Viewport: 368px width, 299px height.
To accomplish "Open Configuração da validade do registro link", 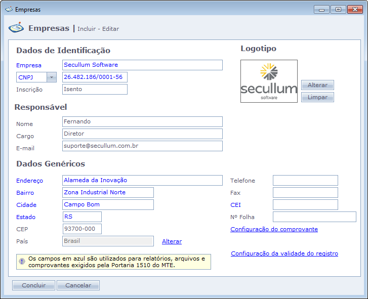I will [284, 253].
